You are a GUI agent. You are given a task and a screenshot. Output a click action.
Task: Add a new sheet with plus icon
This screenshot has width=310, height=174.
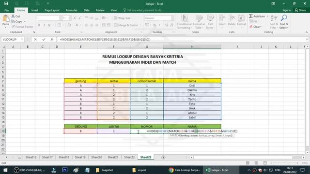tap(163, 157)
